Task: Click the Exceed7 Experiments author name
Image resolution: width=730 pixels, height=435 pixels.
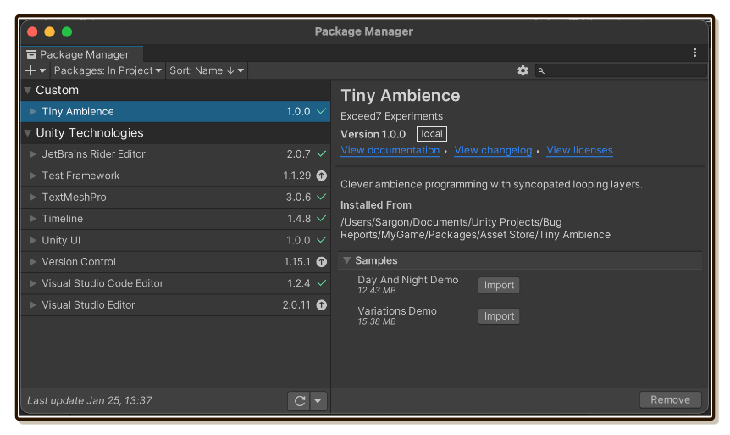Action: 391,116
